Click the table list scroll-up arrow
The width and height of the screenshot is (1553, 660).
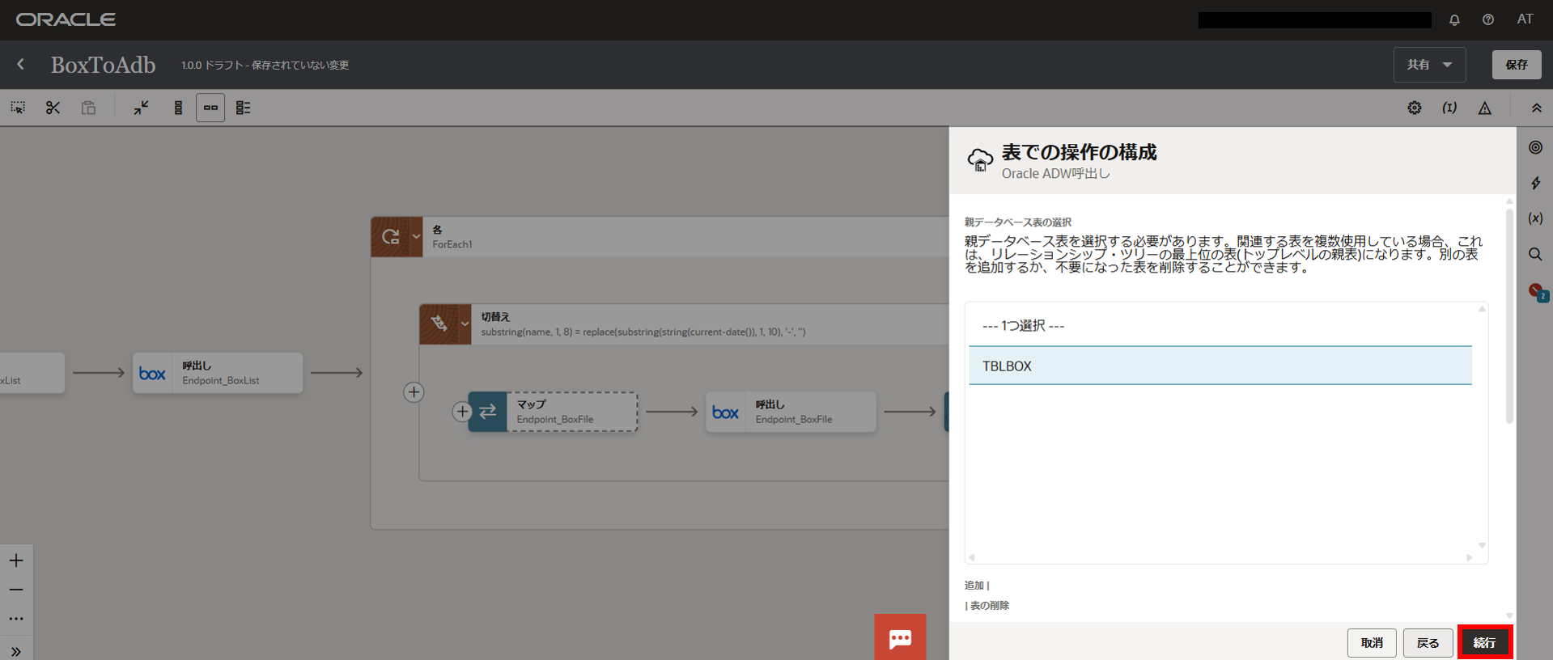click(x=1482, y=309)
